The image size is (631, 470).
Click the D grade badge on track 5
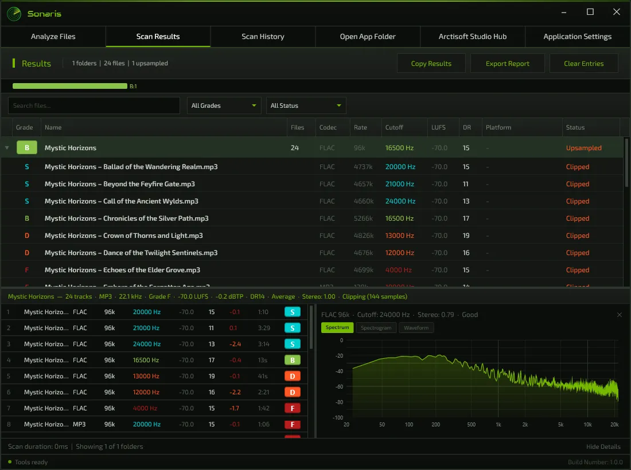(293, 377)
